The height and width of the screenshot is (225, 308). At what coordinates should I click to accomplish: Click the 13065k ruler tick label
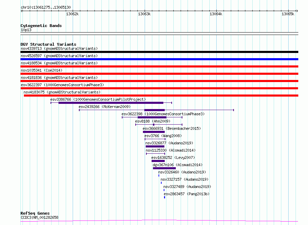(x=288, y=14)
